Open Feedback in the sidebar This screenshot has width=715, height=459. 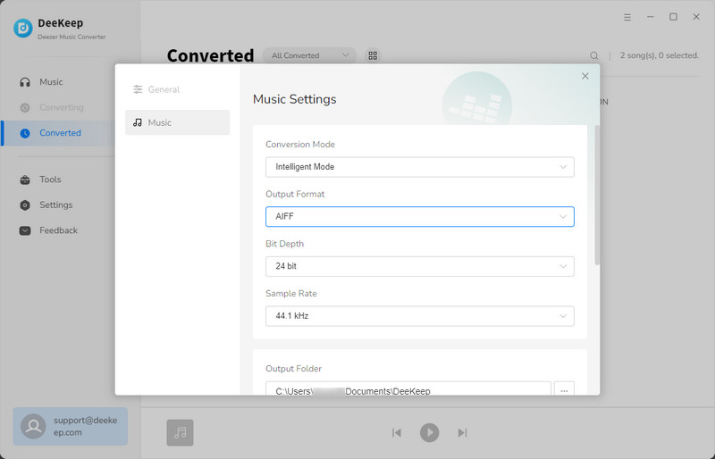58,230
